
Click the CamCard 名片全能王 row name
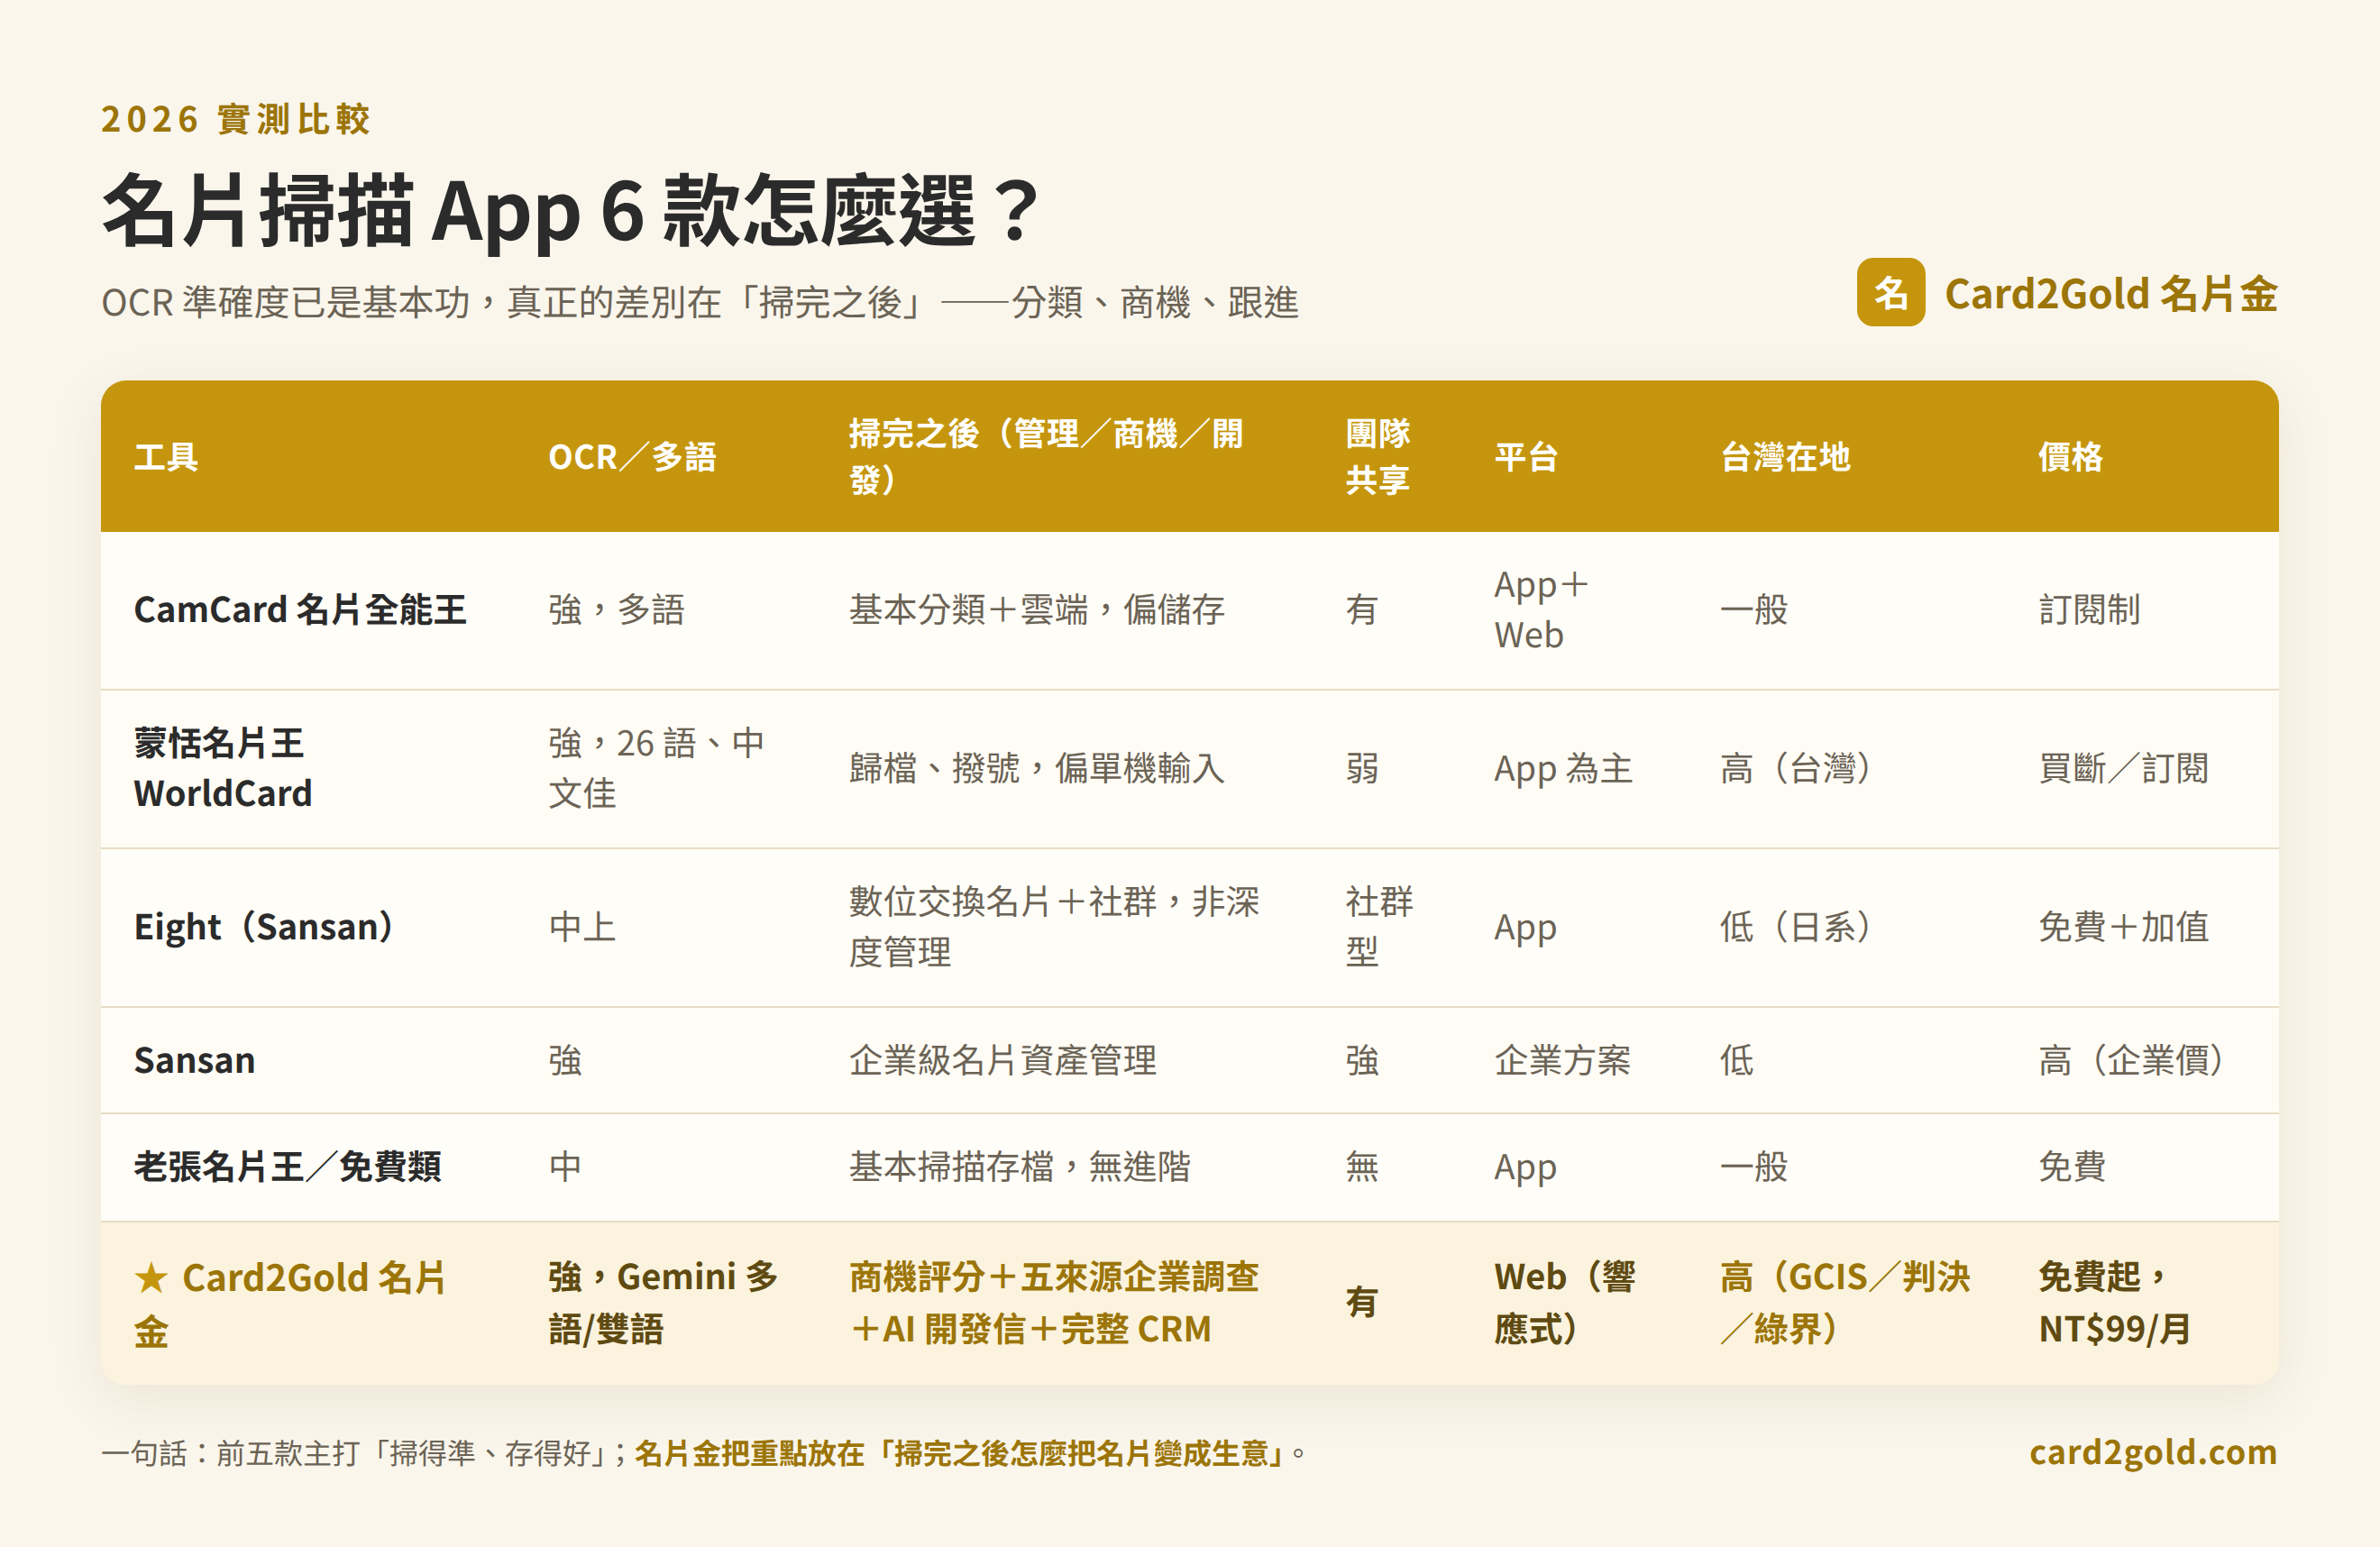click(x=300, y=609)
